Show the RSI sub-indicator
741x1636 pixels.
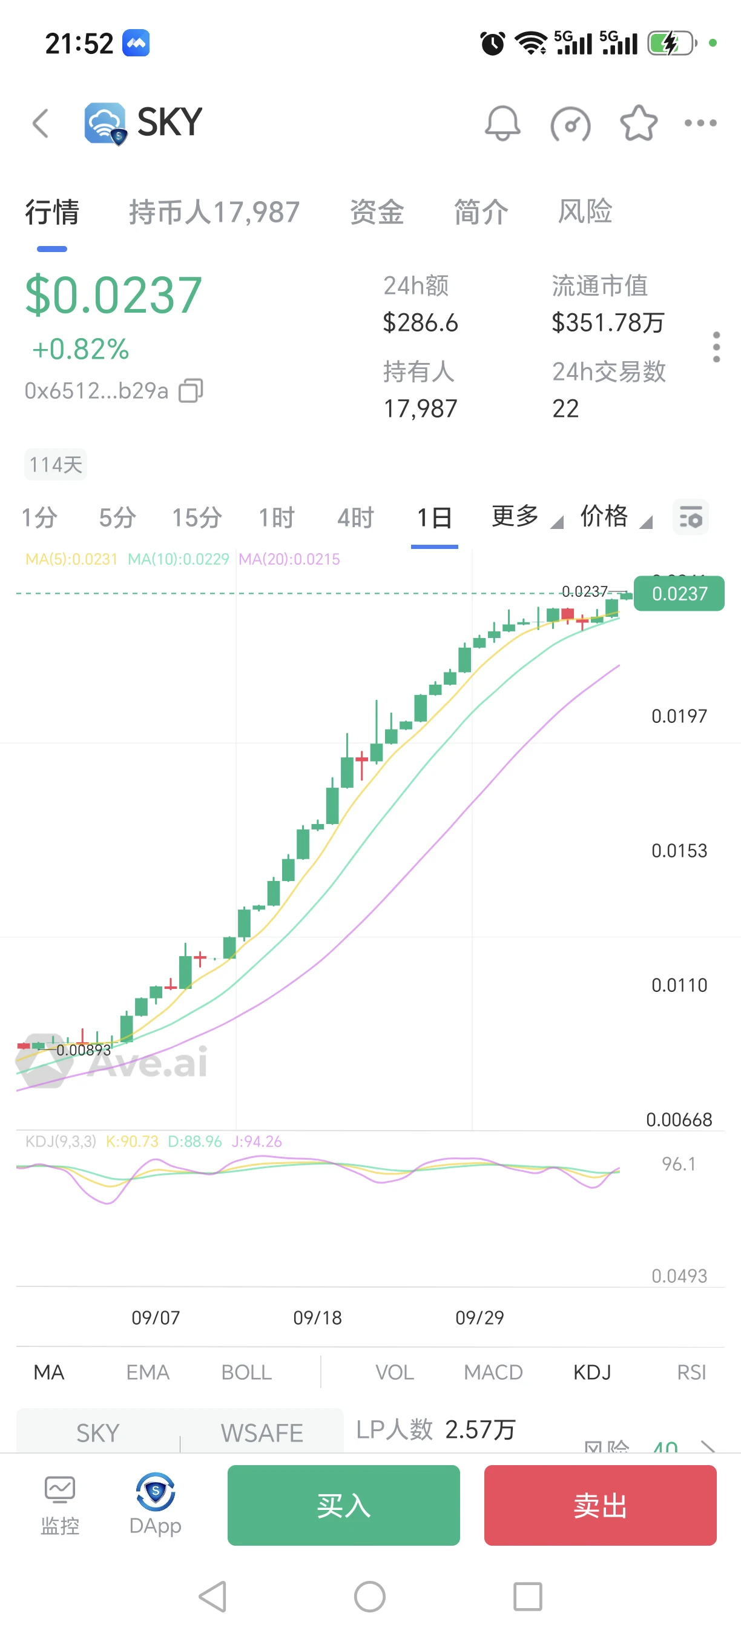point(691,1372)
